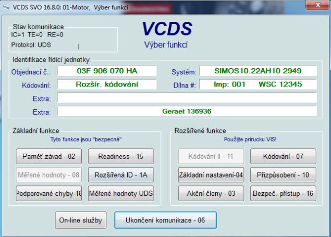331x237 pixels.
Task: Click the Použijte prírucku VIS! note
Action: [x=250, y=140]
